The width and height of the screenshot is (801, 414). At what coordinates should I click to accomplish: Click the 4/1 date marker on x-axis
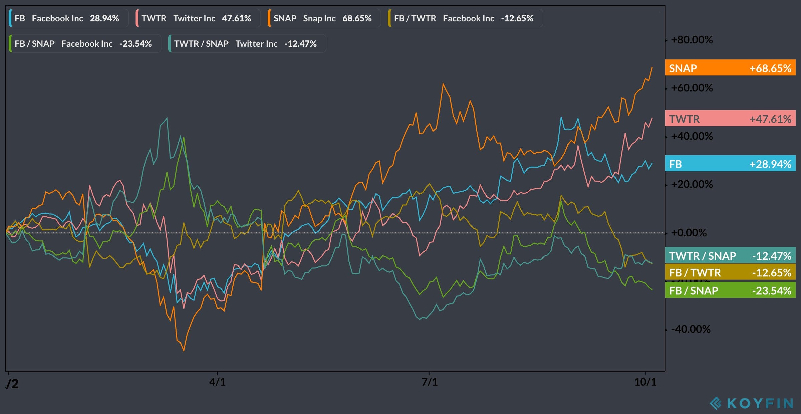coord(217,382)
